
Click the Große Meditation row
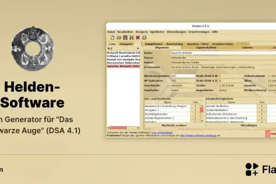(x=231, y=110)
